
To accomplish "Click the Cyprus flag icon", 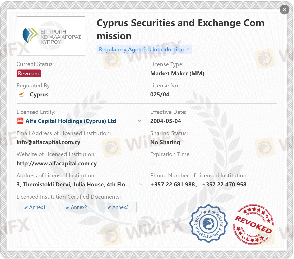I will tap(22, 94).
